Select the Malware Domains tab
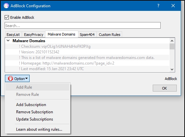The image size is (185, 137). 62,34
